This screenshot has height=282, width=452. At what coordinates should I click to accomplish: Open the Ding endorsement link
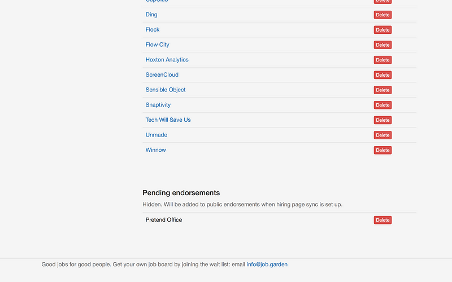[x=151, y=15]
